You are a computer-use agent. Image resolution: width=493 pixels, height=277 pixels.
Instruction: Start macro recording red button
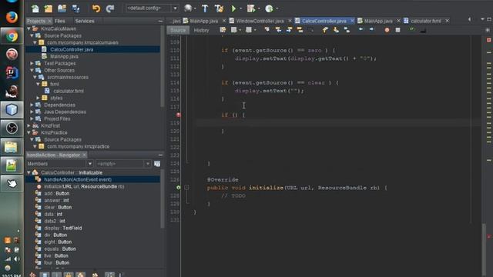pos(387,30)
